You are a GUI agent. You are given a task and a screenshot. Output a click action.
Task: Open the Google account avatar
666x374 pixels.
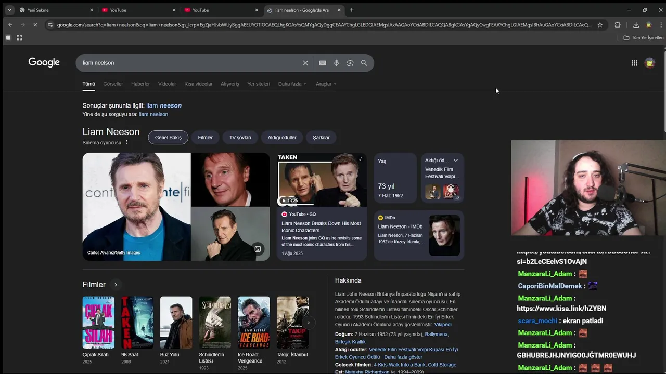[649, 63]
